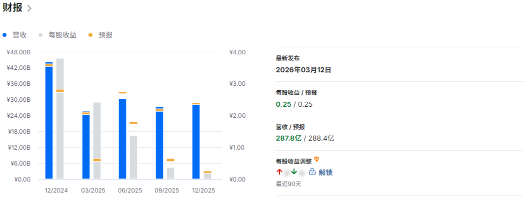
Task: Click the 预报 legend label text
Action: (105, 35)
